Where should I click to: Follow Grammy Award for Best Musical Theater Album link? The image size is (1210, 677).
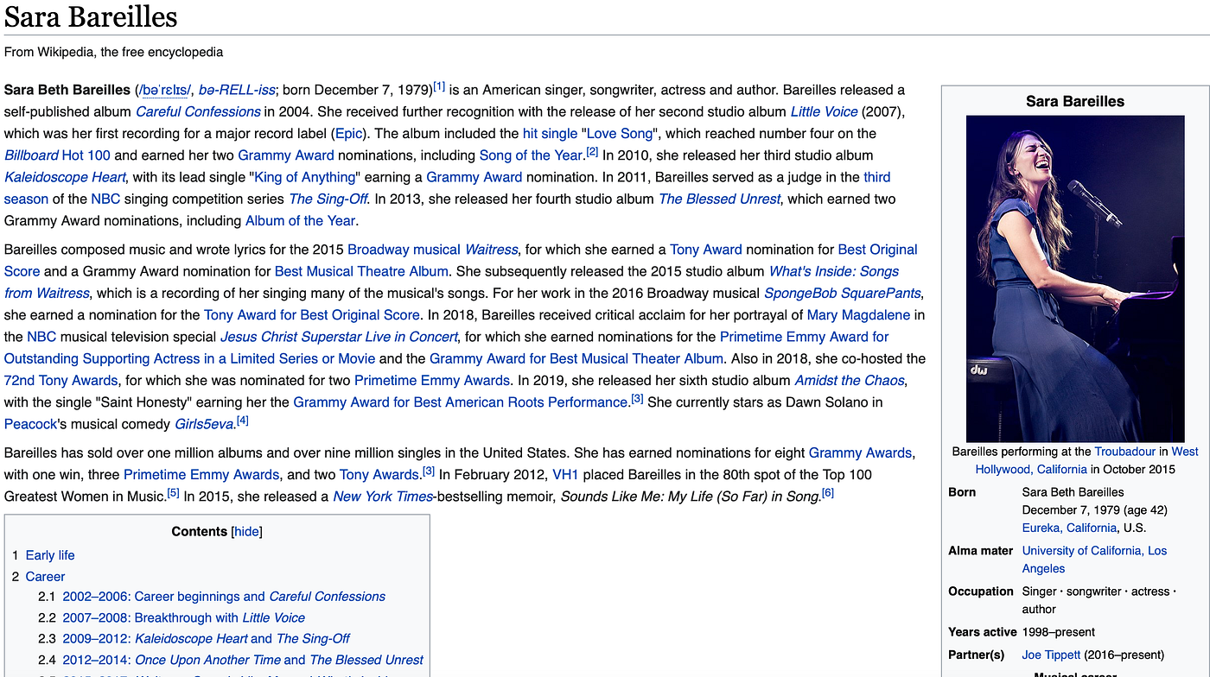[576, 358]
